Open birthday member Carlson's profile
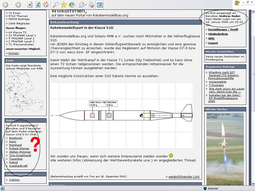 [x=14, y=180]
